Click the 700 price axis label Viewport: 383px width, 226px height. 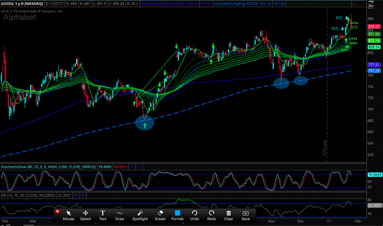371,109
